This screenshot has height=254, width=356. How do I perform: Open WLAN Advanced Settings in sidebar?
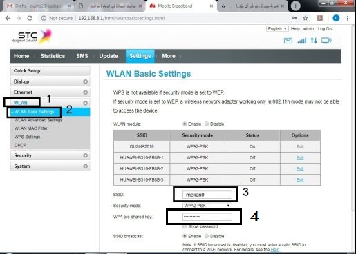pos(38,120)
